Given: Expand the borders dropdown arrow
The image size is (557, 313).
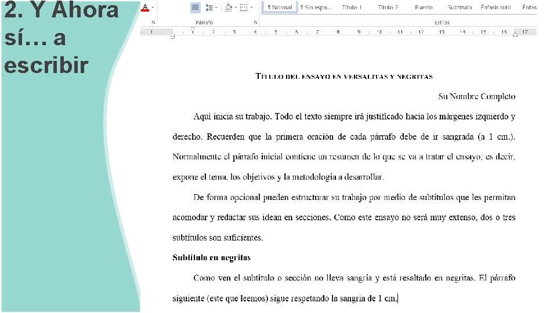Looking at the screenshot, I should pyautogui.click(x=251, y=8).
